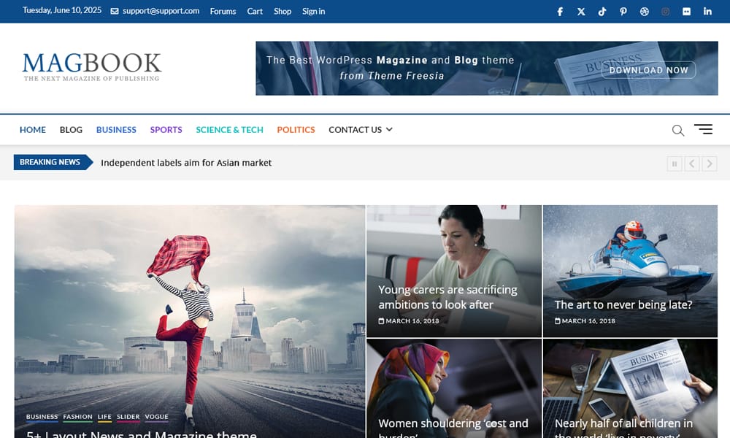Open the TikTok social link icon

point(602,12)
